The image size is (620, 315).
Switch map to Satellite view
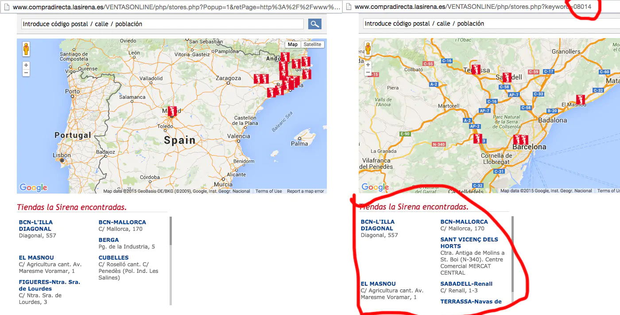point(312,44)
